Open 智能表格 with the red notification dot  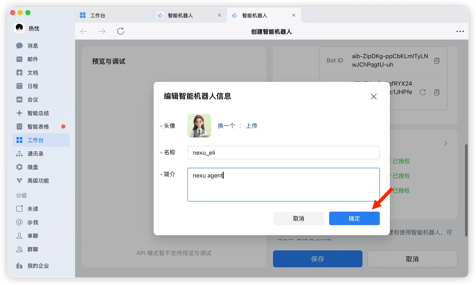37,126
